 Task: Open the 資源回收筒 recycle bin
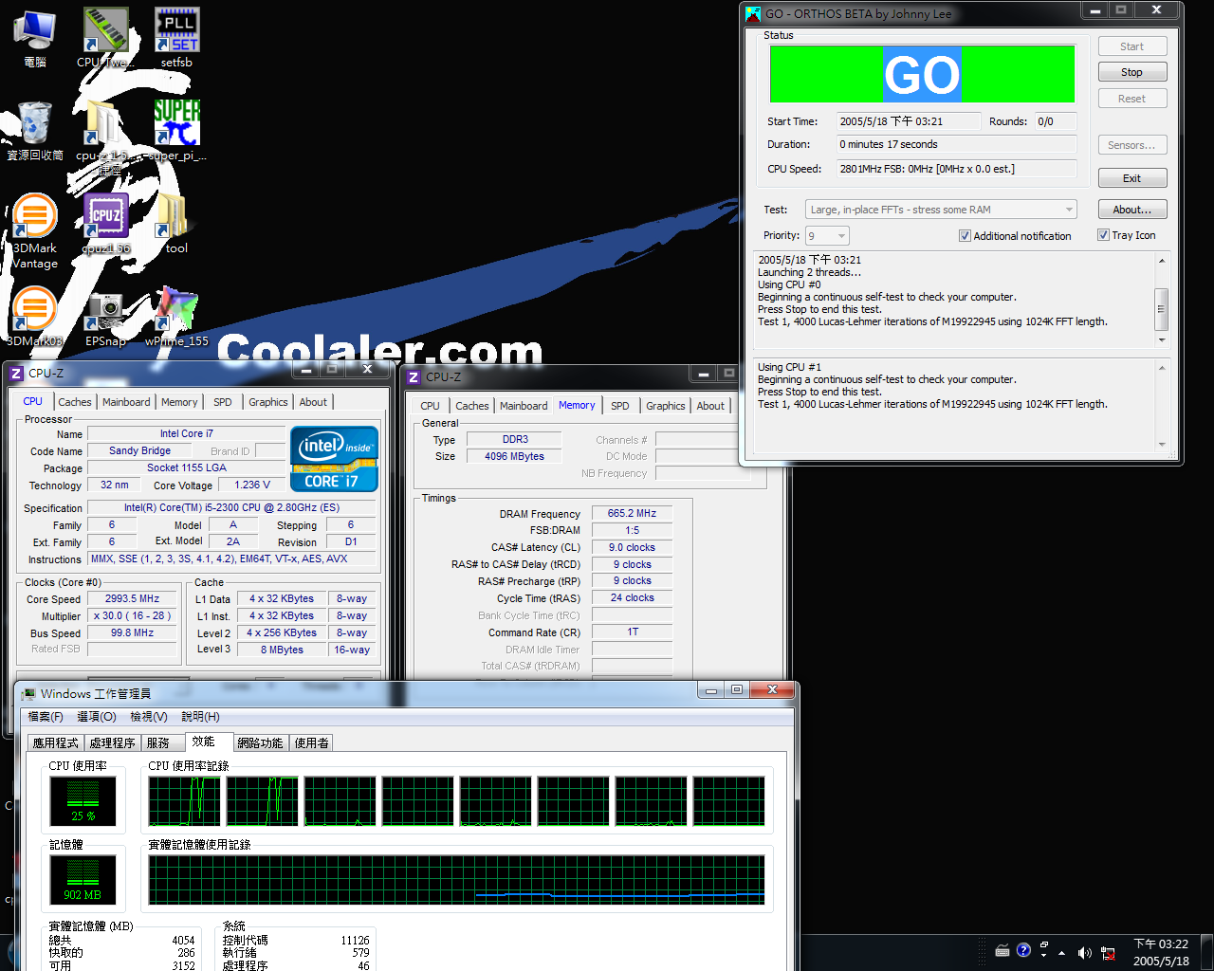34,131
